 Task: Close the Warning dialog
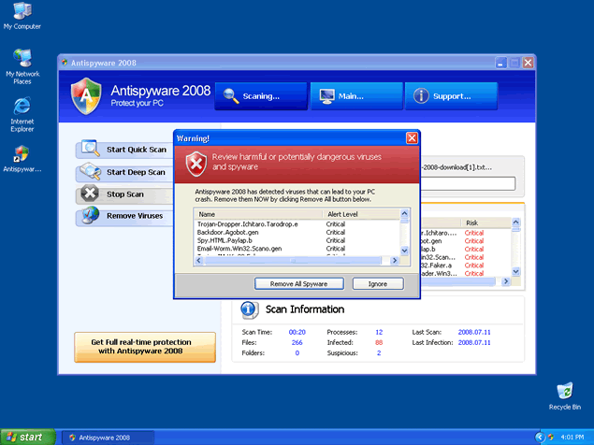click(412, 138)
